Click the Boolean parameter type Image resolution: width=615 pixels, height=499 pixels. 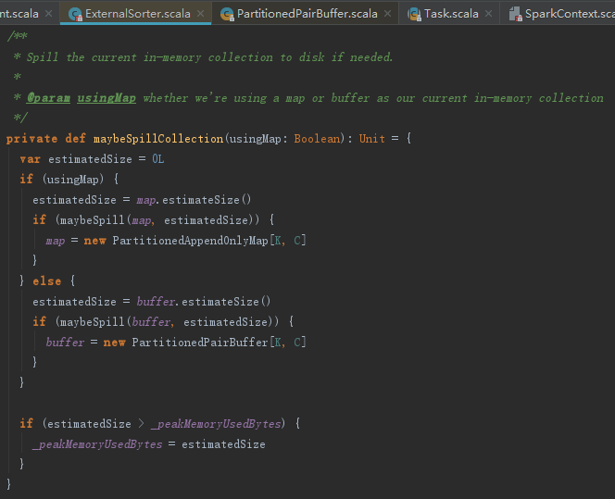point(317,139)
